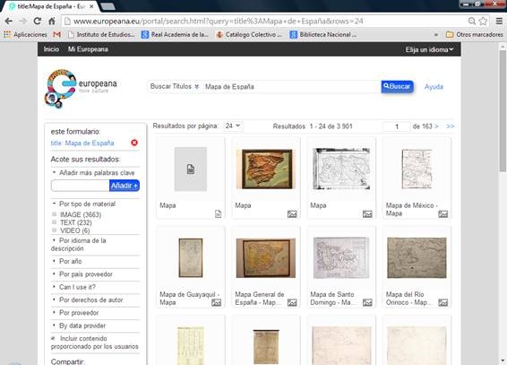Viewport: 507px width, 365px height.
Task: Click image icon on Mapa General de España card
Action: tap(292, 302)
